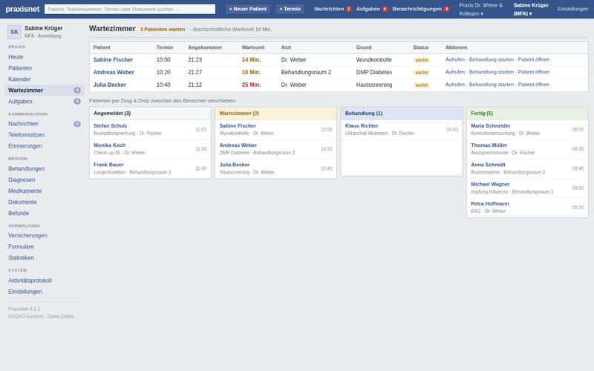Select Maria Schneider card in Fertig
This screenshot has width=594, height=371.
coord(527,129)
